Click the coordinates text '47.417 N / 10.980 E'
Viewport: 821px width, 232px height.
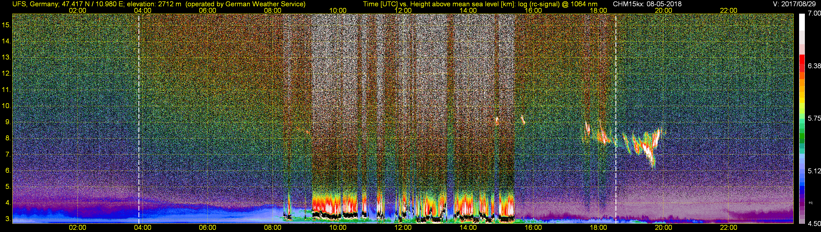click(x=92, y=4)
